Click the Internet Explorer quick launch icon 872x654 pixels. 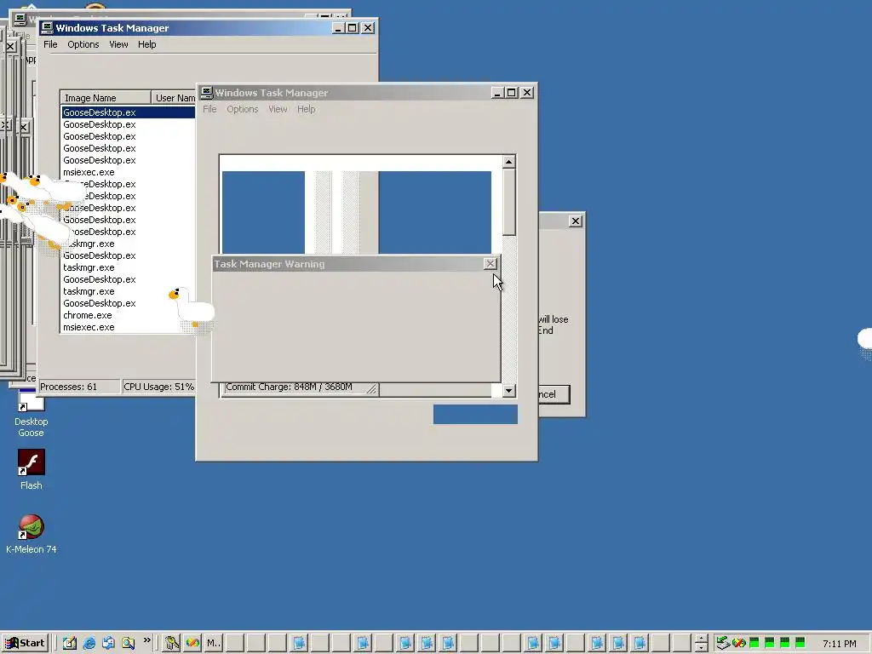click(89, 643)
